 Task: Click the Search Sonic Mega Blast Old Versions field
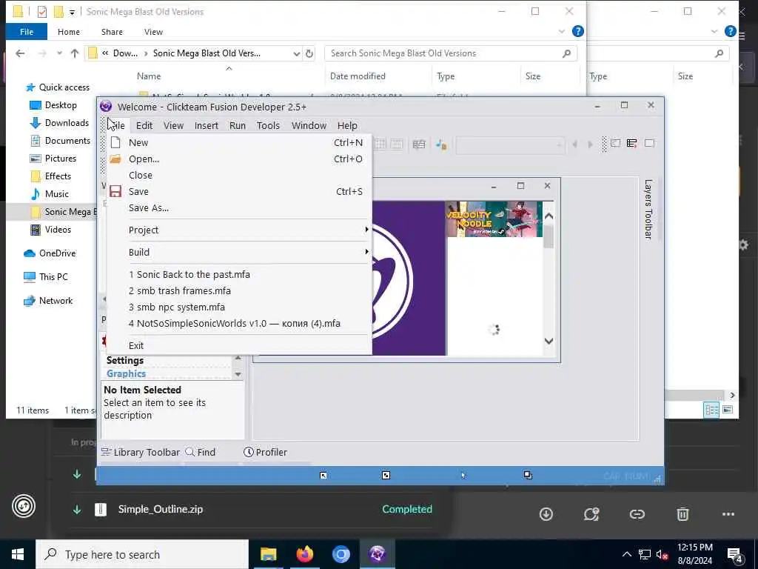click(451, 53)
